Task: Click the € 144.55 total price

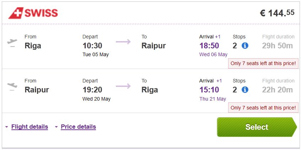Action: [277, 13]
